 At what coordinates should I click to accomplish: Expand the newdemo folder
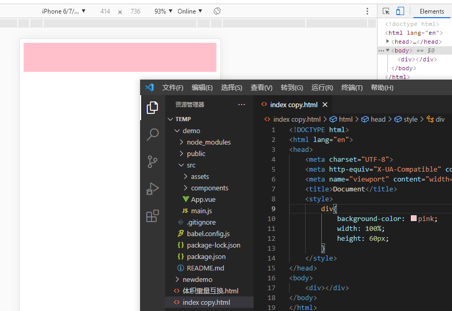click(177, 279)
